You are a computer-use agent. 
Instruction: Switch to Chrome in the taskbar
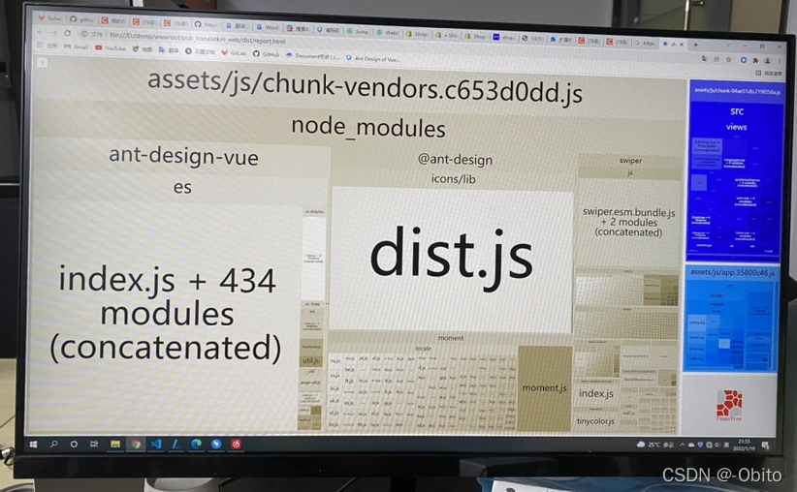coord(135,445)
